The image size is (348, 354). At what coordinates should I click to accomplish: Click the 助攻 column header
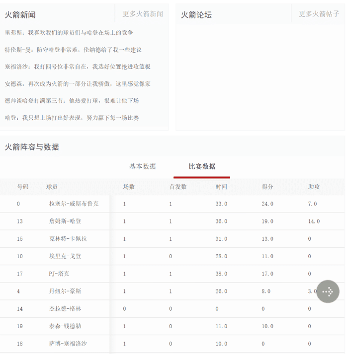(x=314, y=187)
